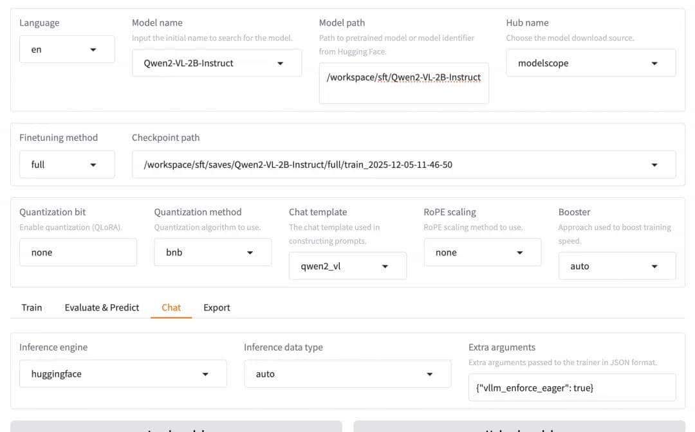
Task: Open the Quantization method dropdown showing bnb
Action: pos(212,253)
